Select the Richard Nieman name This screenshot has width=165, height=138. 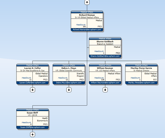pos(87,15)
